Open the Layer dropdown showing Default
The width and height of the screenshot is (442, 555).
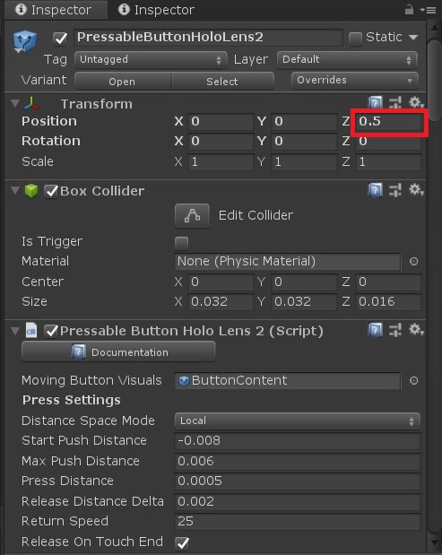(x=348, y=60)
